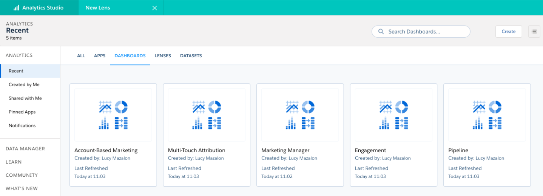Open the LEARN section
The height and width of the screenshot is (196, 543).
[x=14, y=162]
